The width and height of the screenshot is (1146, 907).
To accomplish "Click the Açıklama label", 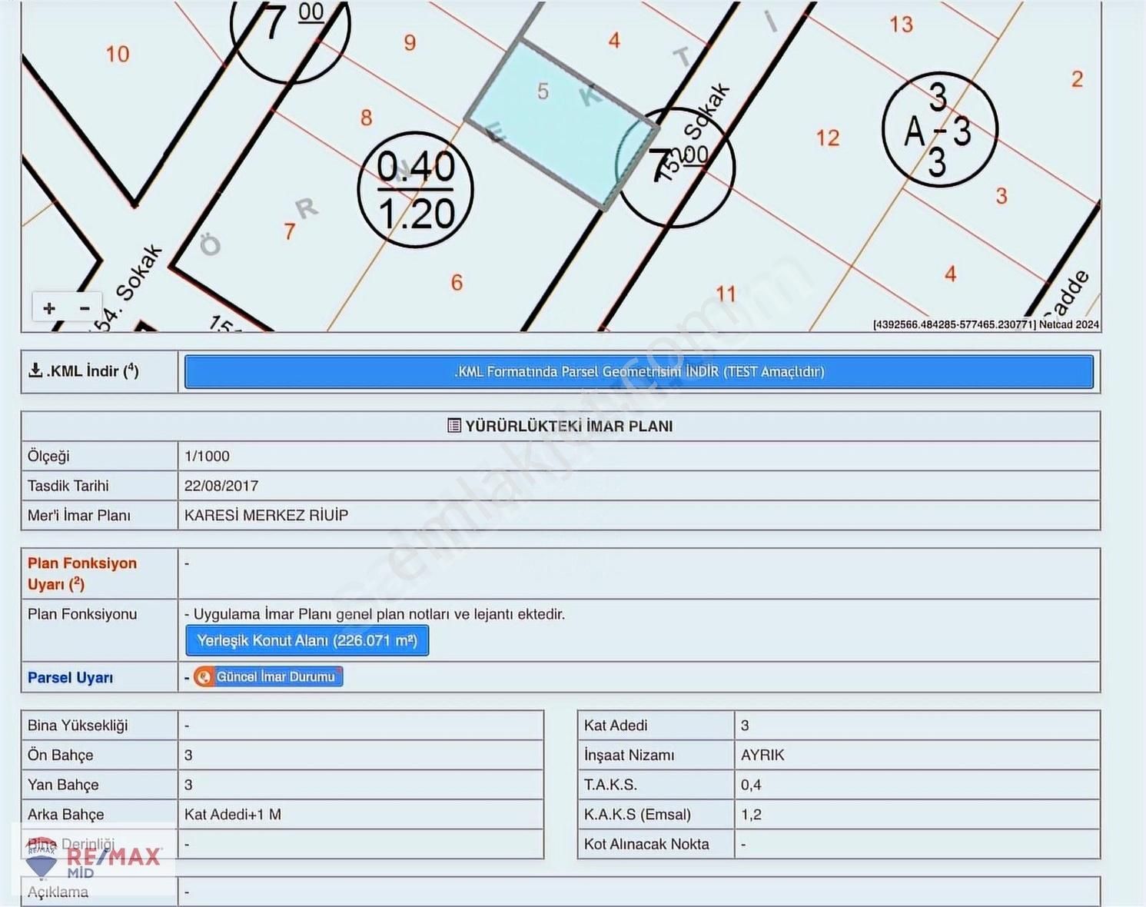I will click(x=58, y=892).
